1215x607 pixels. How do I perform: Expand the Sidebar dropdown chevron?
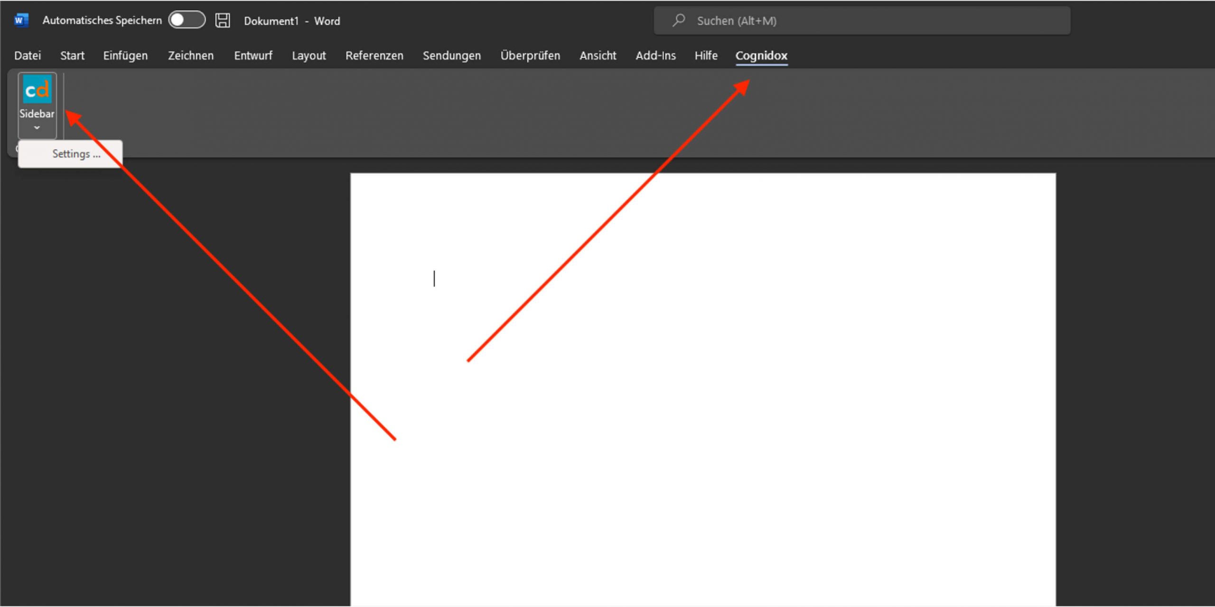[x=37, y=128]
